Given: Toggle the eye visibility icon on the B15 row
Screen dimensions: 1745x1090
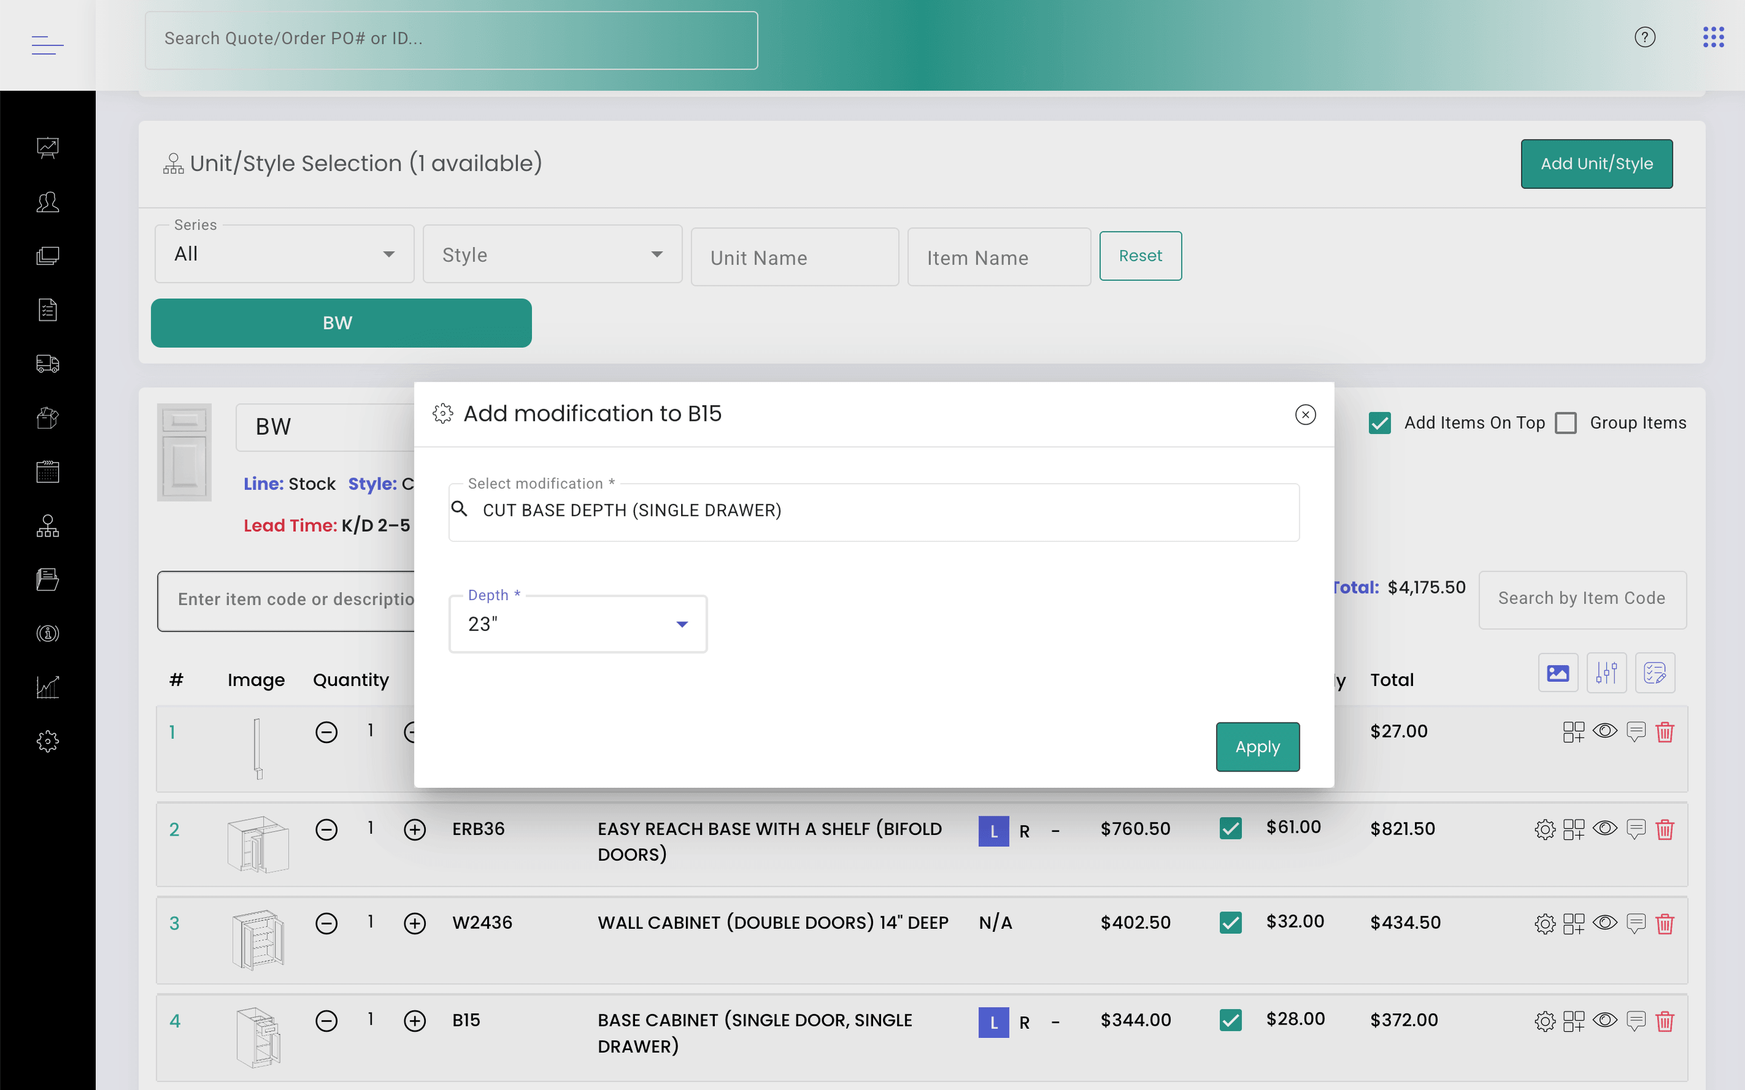Looking at the screenshot, I should click(x=1604, y=1019).
